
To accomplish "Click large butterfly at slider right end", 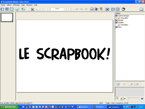I will pyautogui.click(x=142, y=98).
